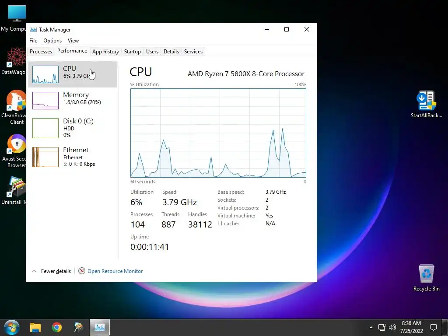Click the Processes count 104
Viewport: 448px width, 336px height.
coord(137,224)
